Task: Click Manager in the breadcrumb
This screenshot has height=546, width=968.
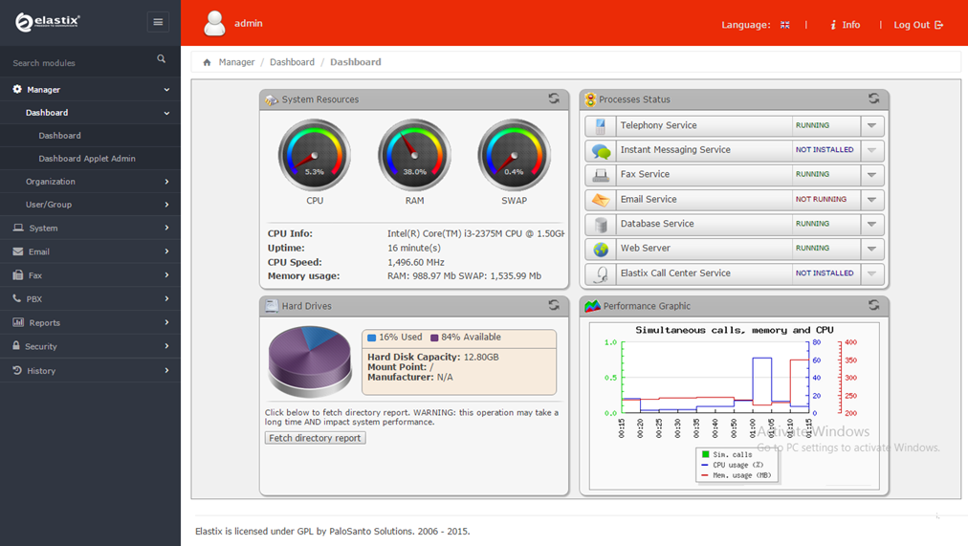Action: click(236, 62)
